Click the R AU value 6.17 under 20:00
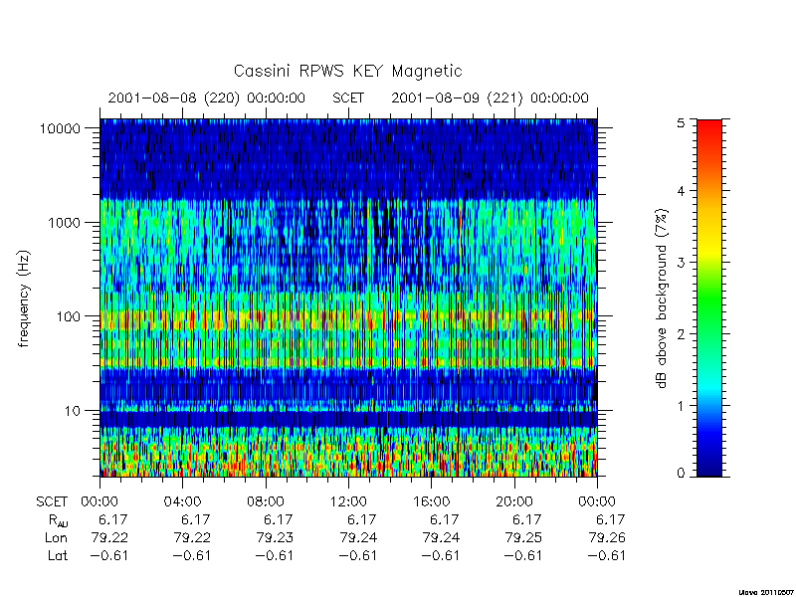Screen dimensions: 796x597 [x=527, y=519]
